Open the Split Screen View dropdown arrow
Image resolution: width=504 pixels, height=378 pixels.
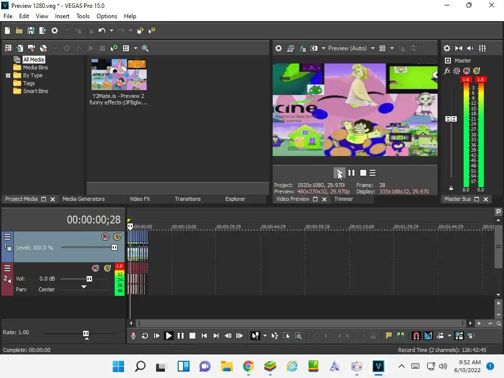pyautogui.click(x=323, y=48)
